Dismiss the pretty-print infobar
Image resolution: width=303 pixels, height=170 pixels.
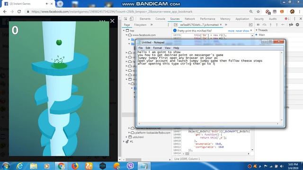point(251,30)
